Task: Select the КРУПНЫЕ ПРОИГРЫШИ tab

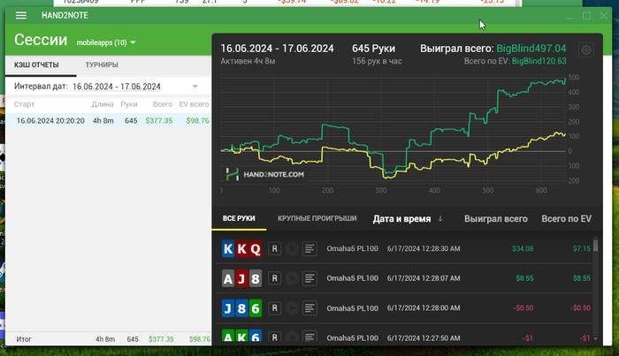Action: tap(317, 218)
